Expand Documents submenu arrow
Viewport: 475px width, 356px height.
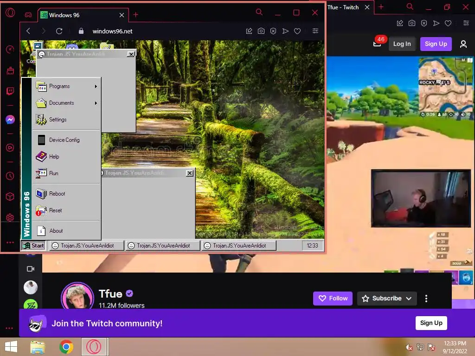point(96,103)
